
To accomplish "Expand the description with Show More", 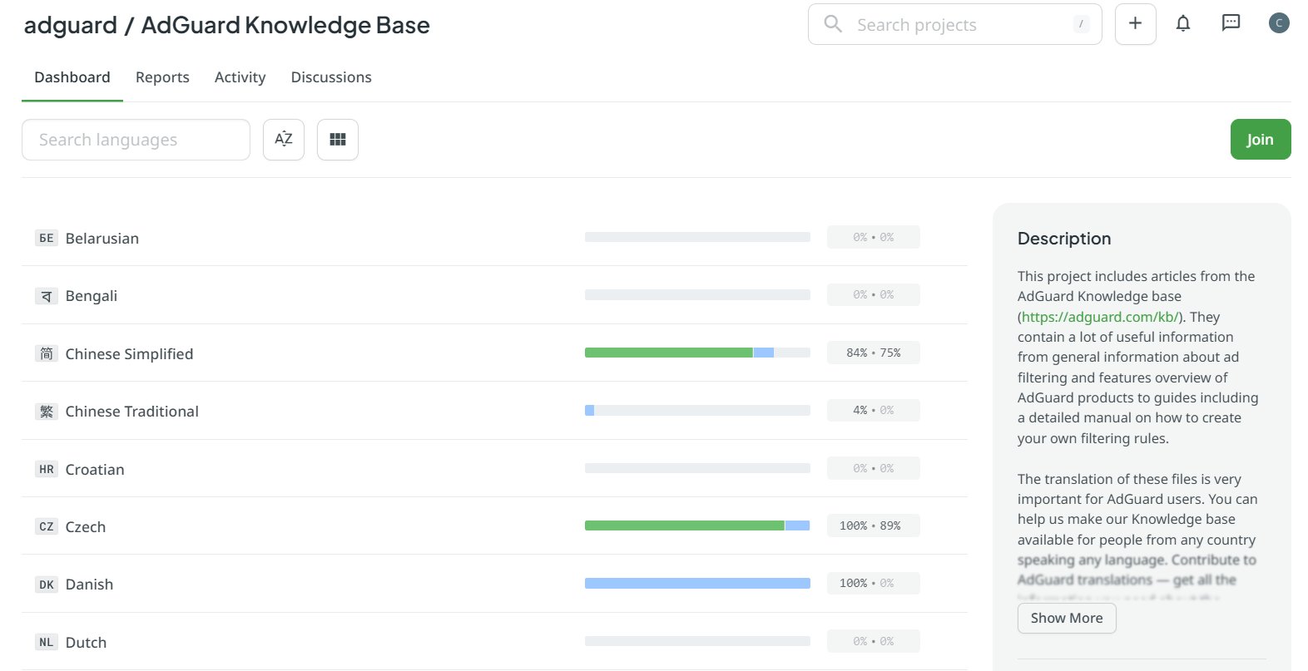I will (1067, 618).
